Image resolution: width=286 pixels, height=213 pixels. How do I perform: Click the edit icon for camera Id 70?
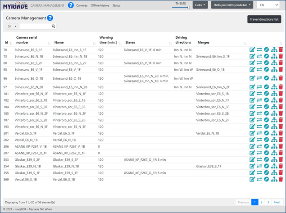pos(252,50)
